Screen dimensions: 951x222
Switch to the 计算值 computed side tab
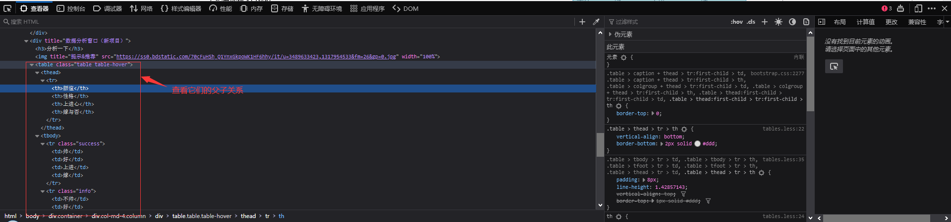pyautogui.click(x=865, y=22)
